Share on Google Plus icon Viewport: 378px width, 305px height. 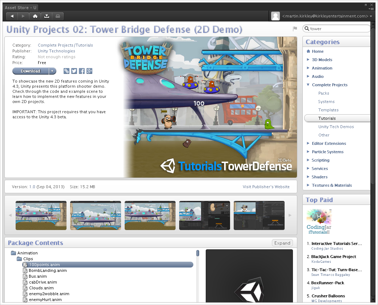click(x=89, y=71)
